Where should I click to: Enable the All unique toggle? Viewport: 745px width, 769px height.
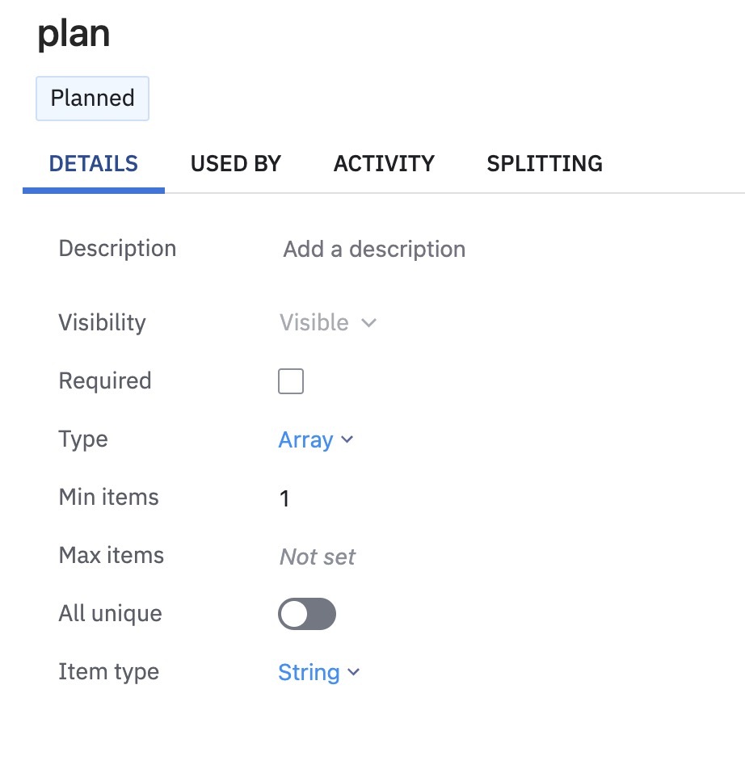307,614
